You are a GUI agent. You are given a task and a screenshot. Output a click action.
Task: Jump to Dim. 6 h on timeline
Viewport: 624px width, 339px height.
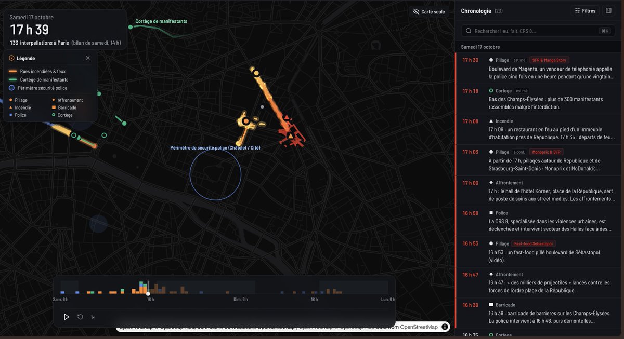tap(240, 300)
